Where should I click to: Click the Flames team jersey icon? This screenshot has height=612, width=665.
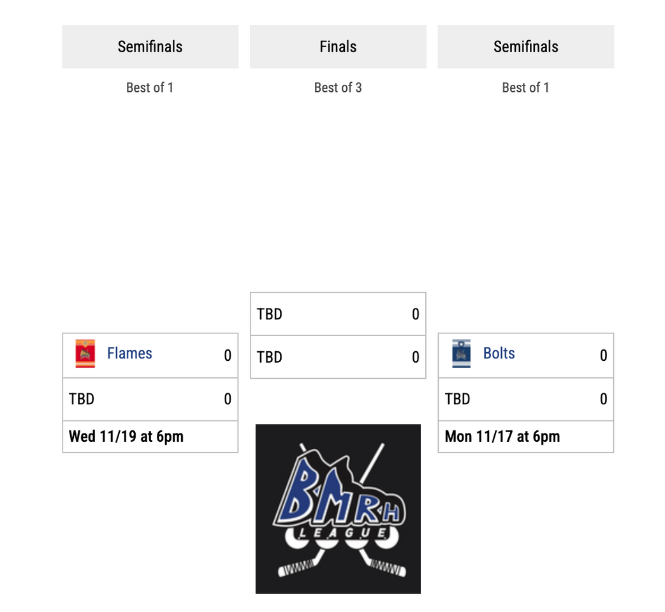click(85, 354)
